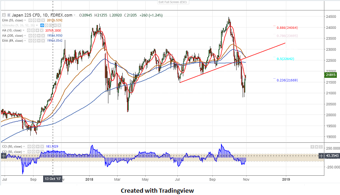Click the 43.3543 CCI value label
Screen dimensions: 340x195
click(x=332, y=156)
